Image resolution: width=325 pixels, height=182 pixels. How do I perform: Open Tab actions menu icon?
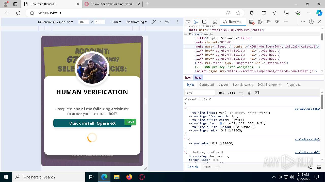(15, 4)
